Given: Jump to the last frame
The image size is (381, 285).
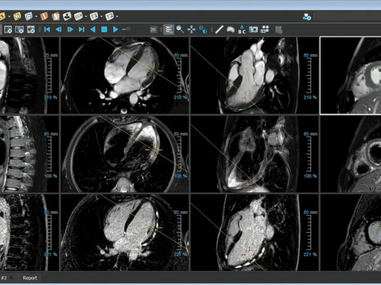Looking at the screenshot, I should pyautogui.click(x=81, y=29).
